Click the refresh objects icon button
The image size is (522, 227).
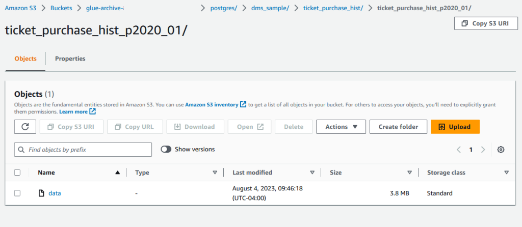pos(25,127)
